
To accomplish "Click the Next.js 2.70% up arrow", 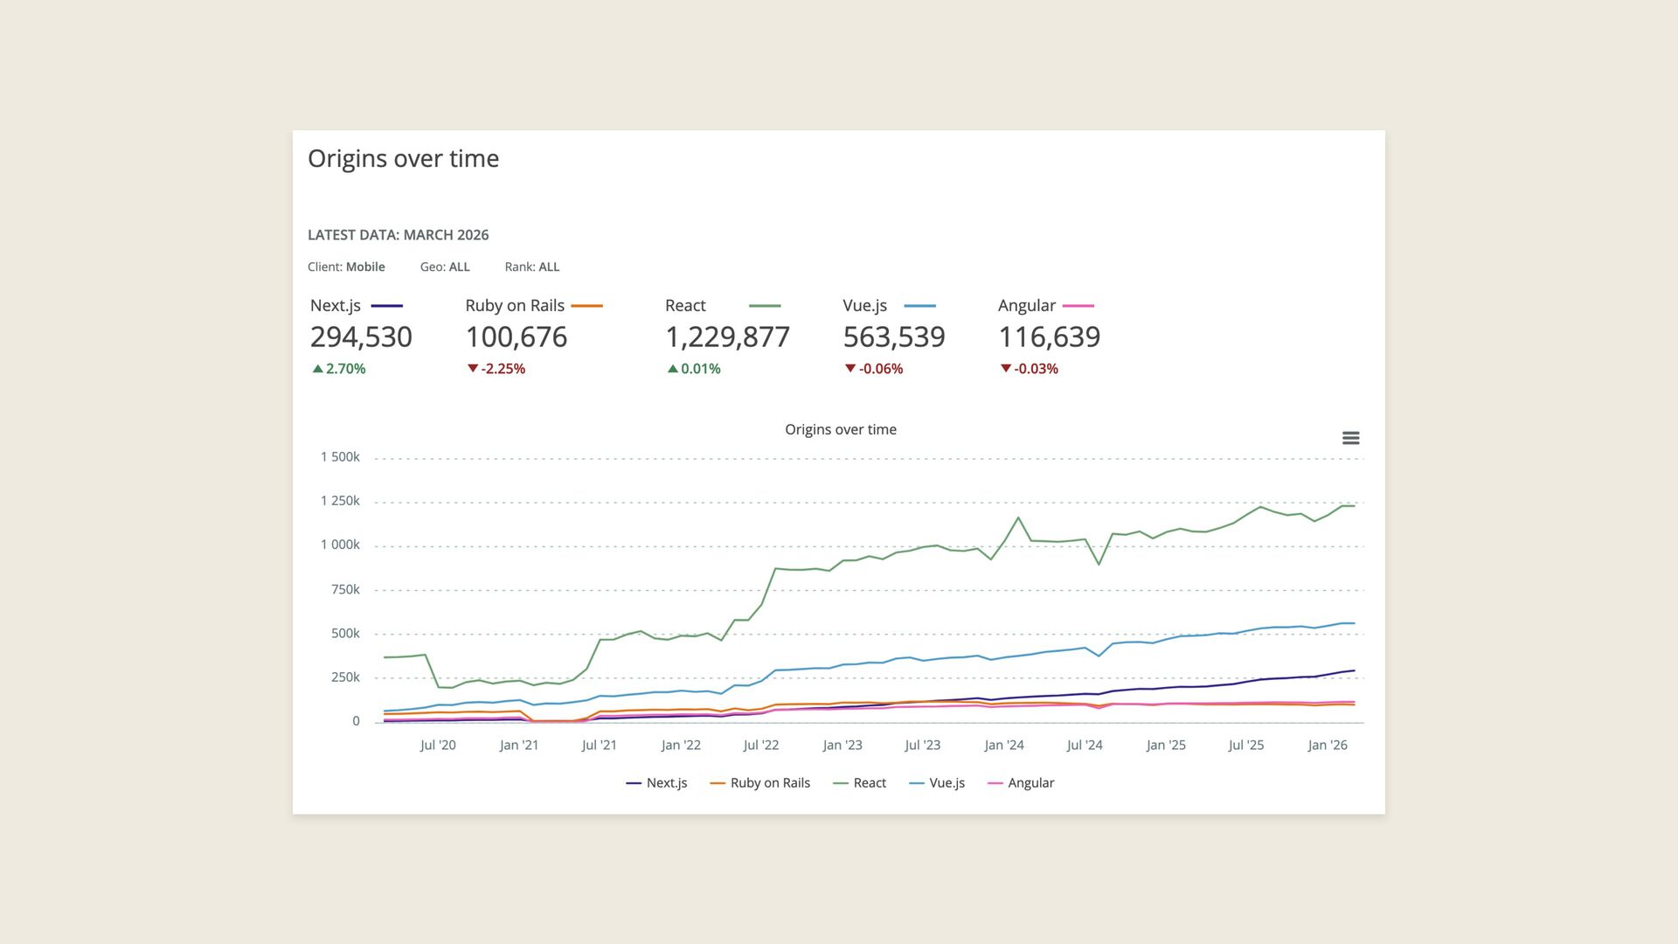I will 317,369.
